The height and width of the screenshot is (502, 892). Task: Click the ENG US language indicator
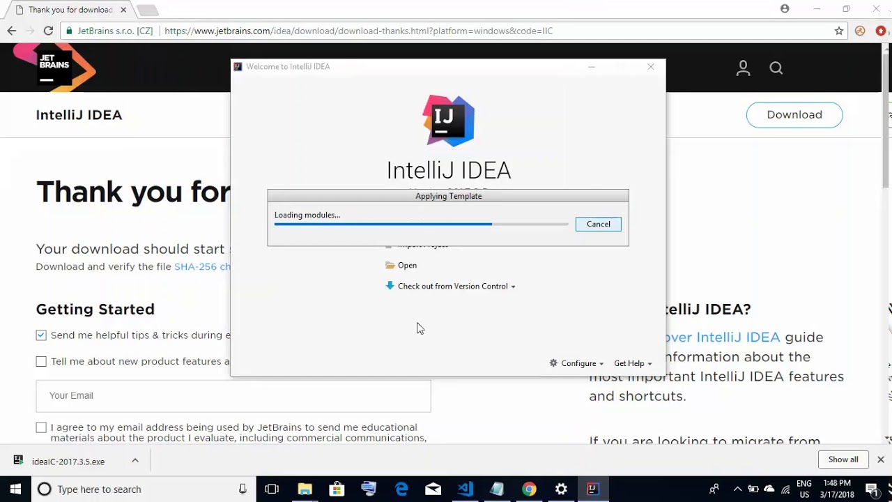tap(803, 489)
